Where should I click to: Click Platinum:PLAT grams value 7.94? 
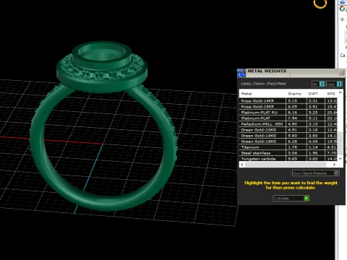click(x=293, y=118)
